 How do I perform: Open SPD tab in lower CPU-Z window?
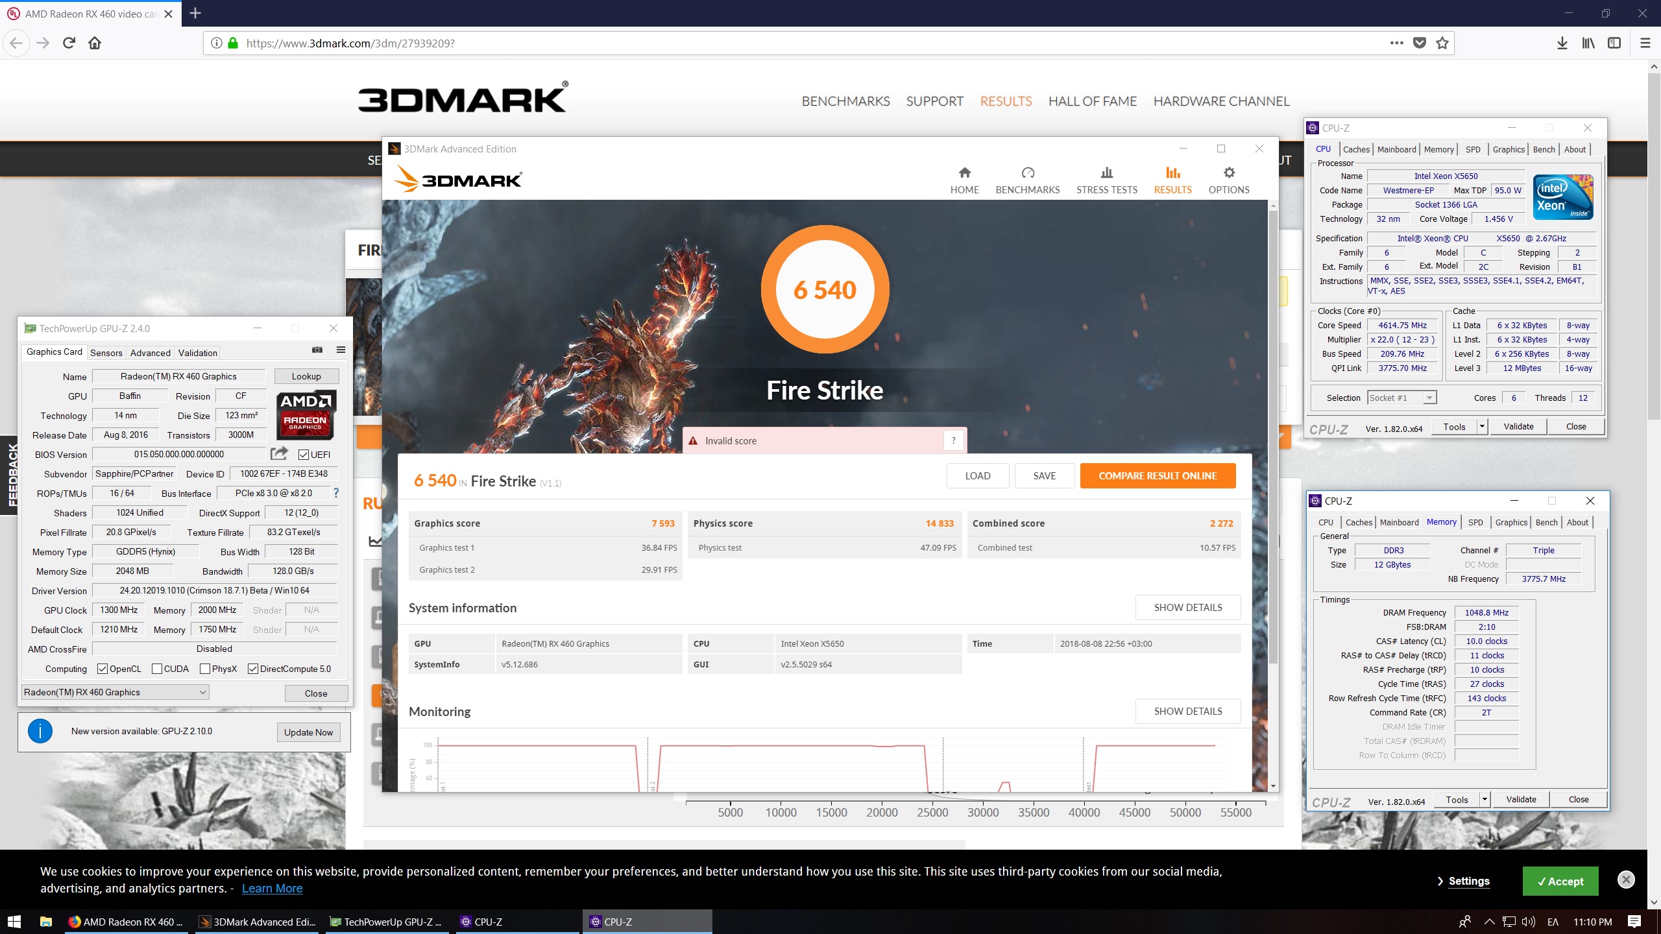pyautogui.click(x=1475, y=522)
